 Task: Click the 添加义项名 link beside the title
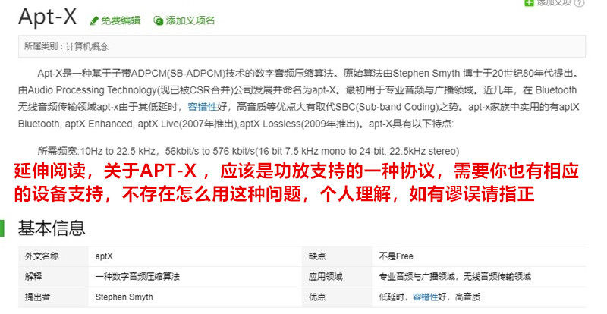click(184, 20)
